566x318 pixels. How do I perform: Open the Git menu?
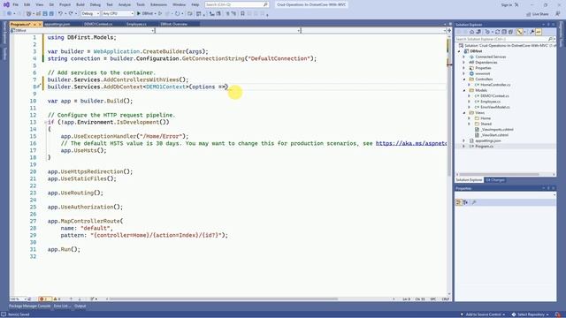coord(51,4)
